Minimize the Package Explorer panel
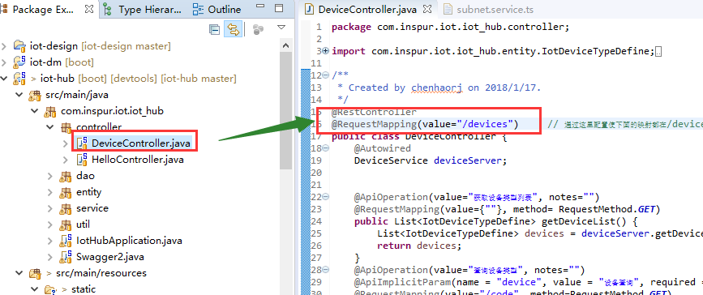Image resolution: width=703 pixels, height=295 pixels. [x=260, y=7]
